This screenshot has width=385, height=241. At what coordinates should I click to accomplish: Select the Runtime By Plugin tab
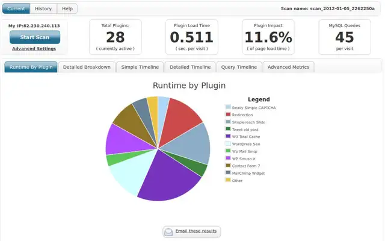point(31,67)
